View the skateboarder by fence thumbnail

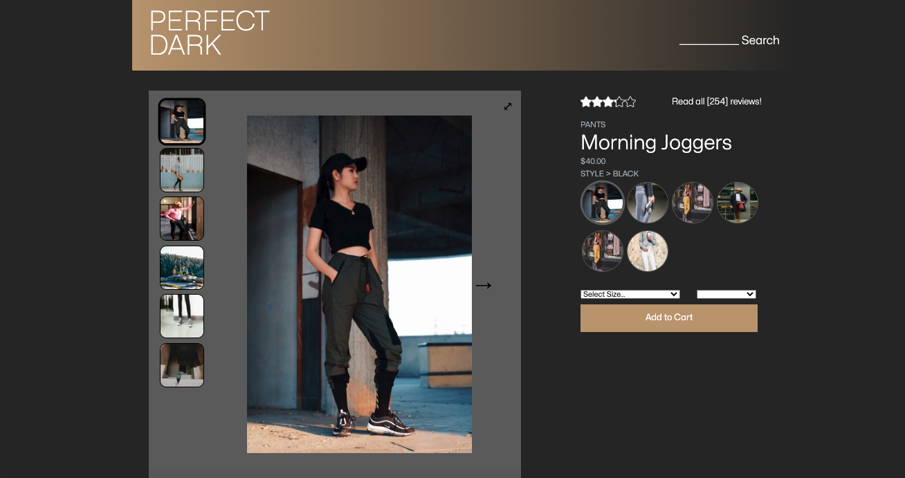(x=182, y=170)
